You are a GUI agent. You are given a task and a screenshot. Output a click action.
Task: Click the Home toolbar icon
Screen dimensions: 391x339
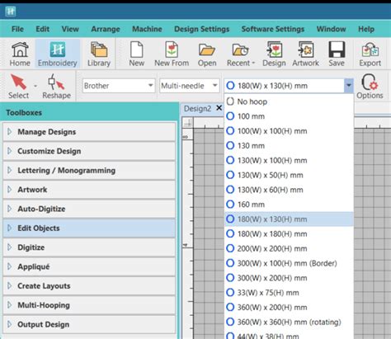20,54
